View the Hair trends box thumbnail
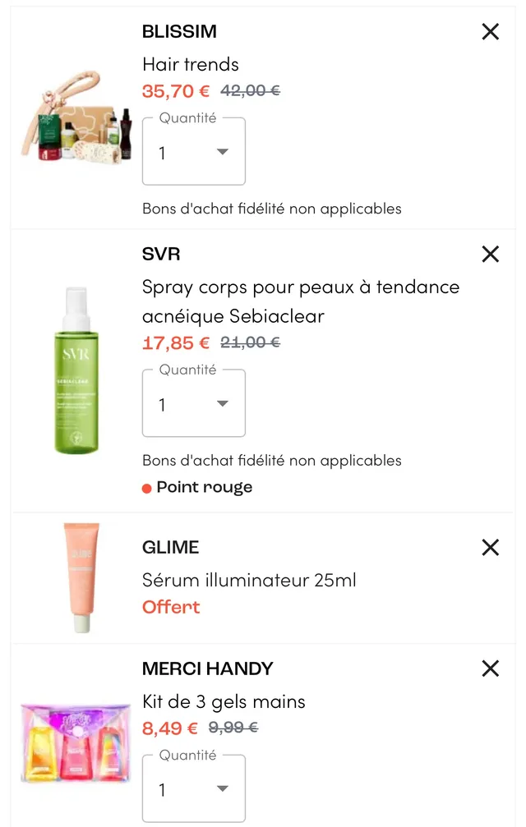 point(76,119)
